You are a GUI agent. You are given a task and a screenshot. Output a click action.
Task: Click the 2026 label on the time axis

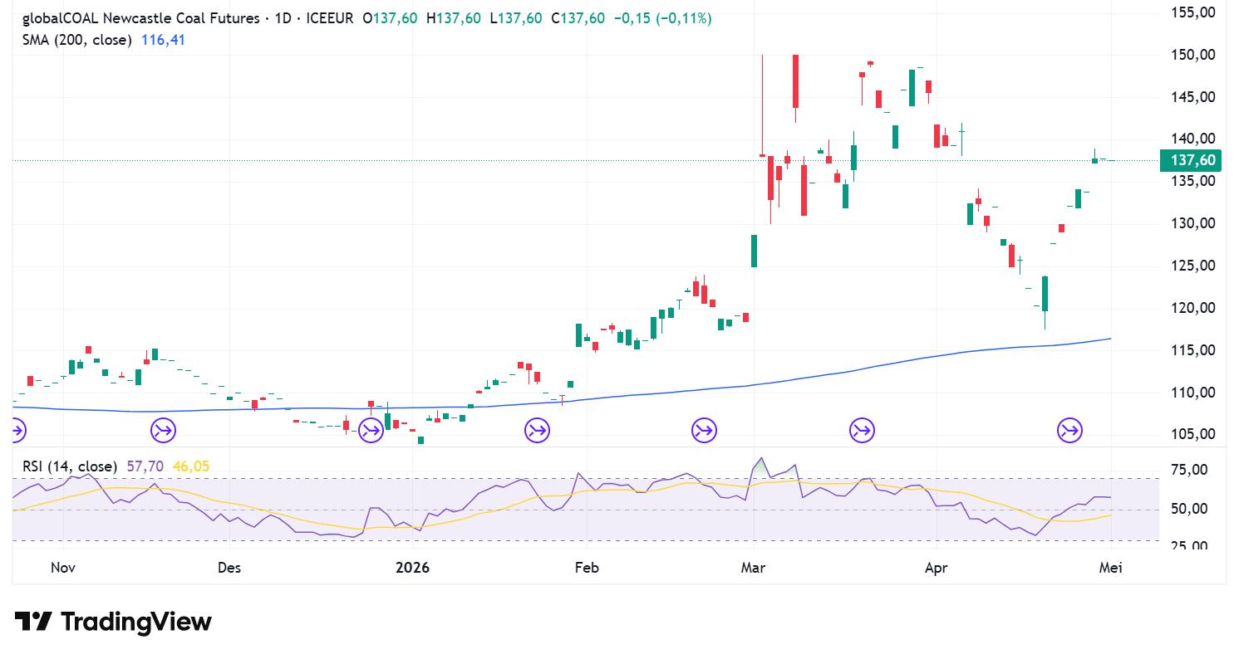(412, 568)
